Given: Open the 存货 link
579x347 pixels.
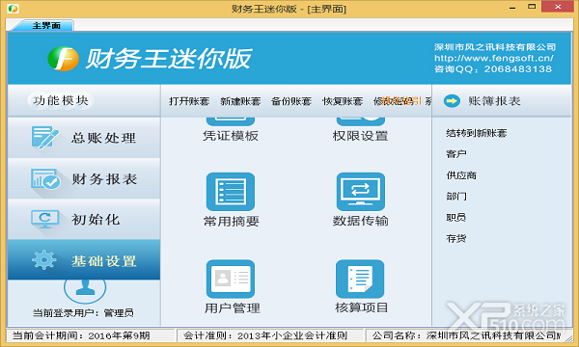Looking at the screenshot, I should [x=456, y=238].
